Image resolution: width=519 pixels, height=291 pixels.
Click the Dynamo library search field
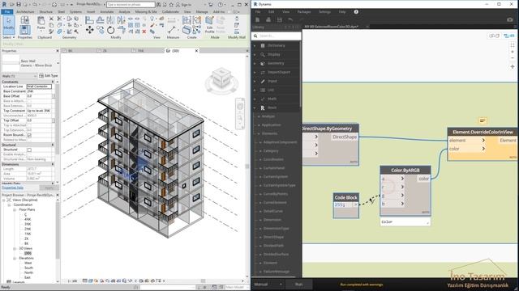point(277,36)
